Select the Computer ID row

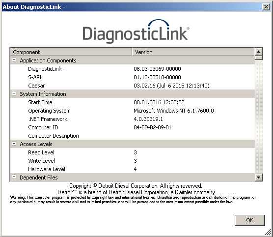(133, 127)
